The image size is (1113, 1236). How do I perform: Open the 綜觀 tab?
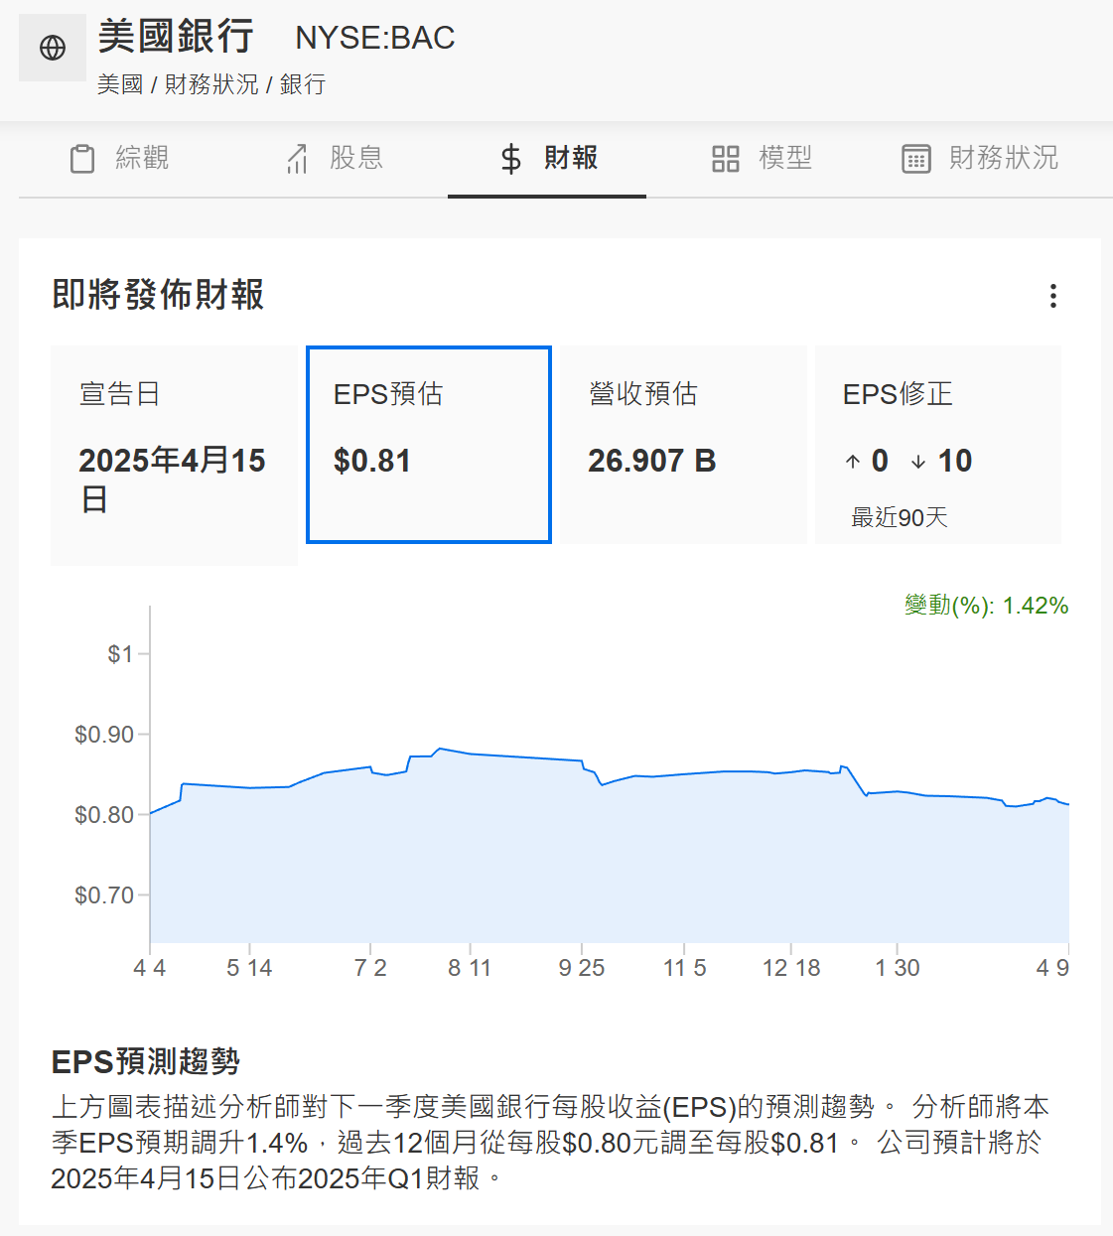pyautogui.click(x=120, y=159)
